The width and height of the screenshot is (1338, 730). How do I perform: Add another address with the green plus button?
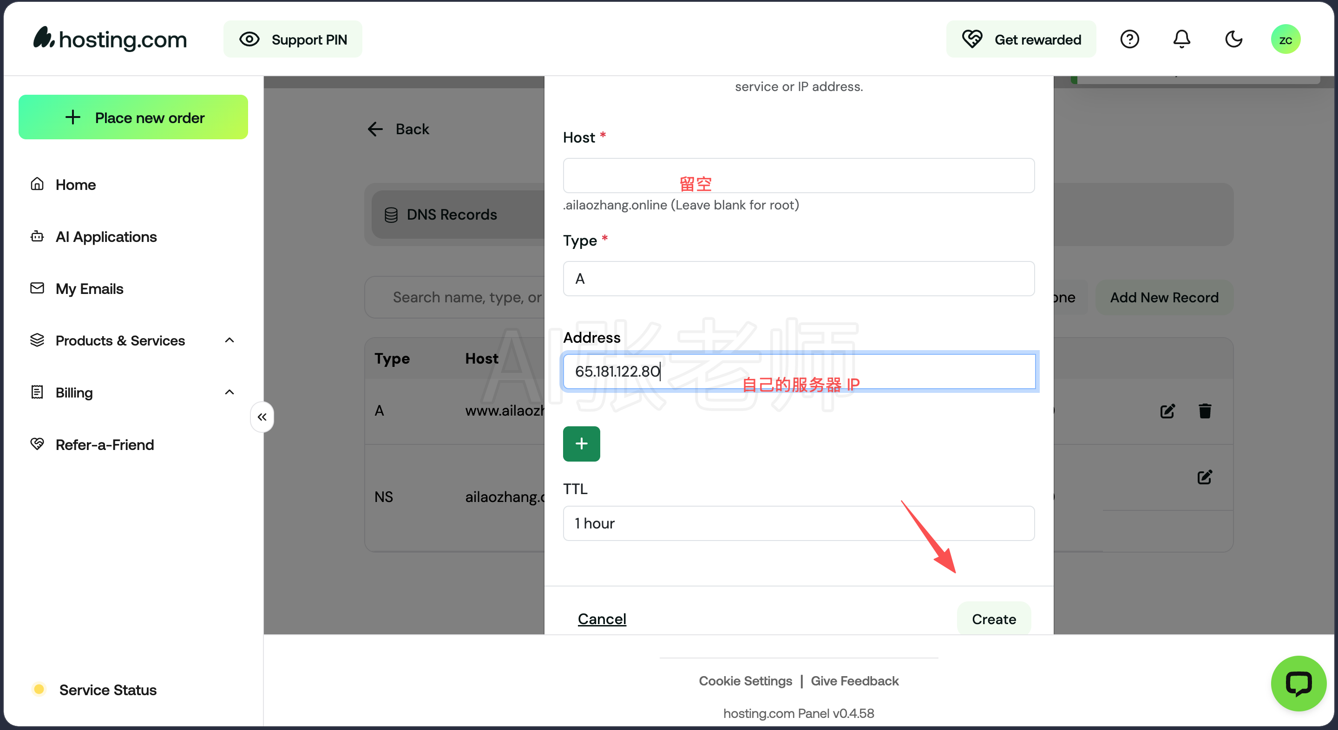581,443
